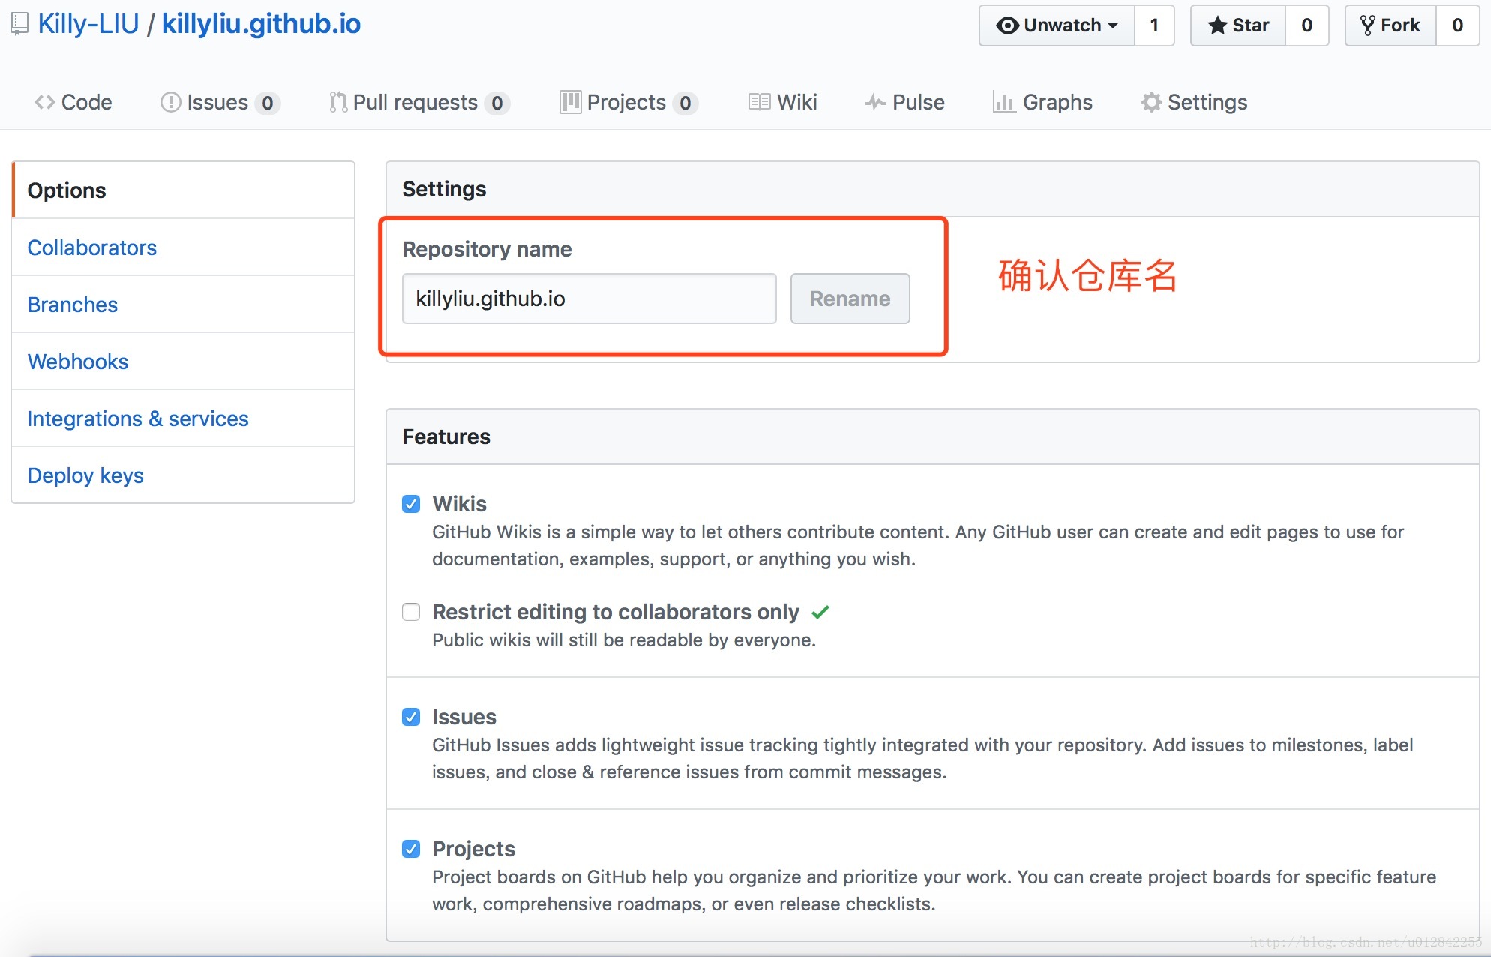Click the Pull requests count badge

pos(497,103)
